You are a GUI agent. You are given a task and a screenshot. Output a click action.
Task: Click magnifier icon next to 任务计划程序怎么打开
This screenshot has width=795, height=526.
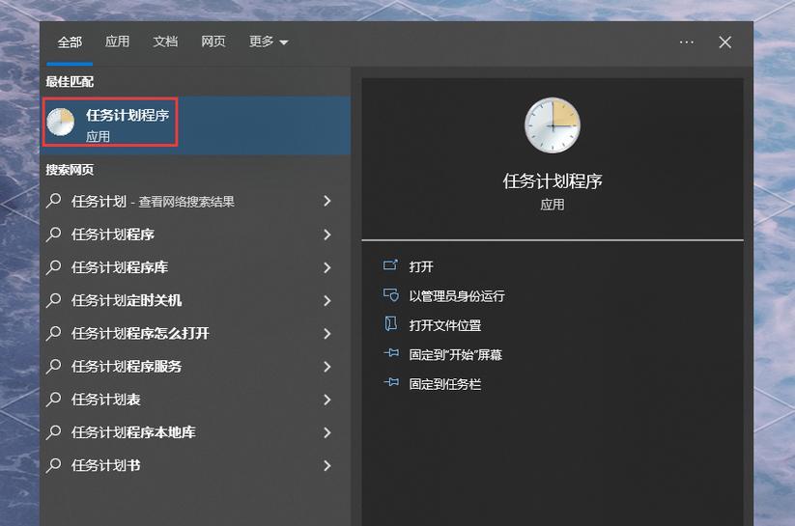coord(54,333)
